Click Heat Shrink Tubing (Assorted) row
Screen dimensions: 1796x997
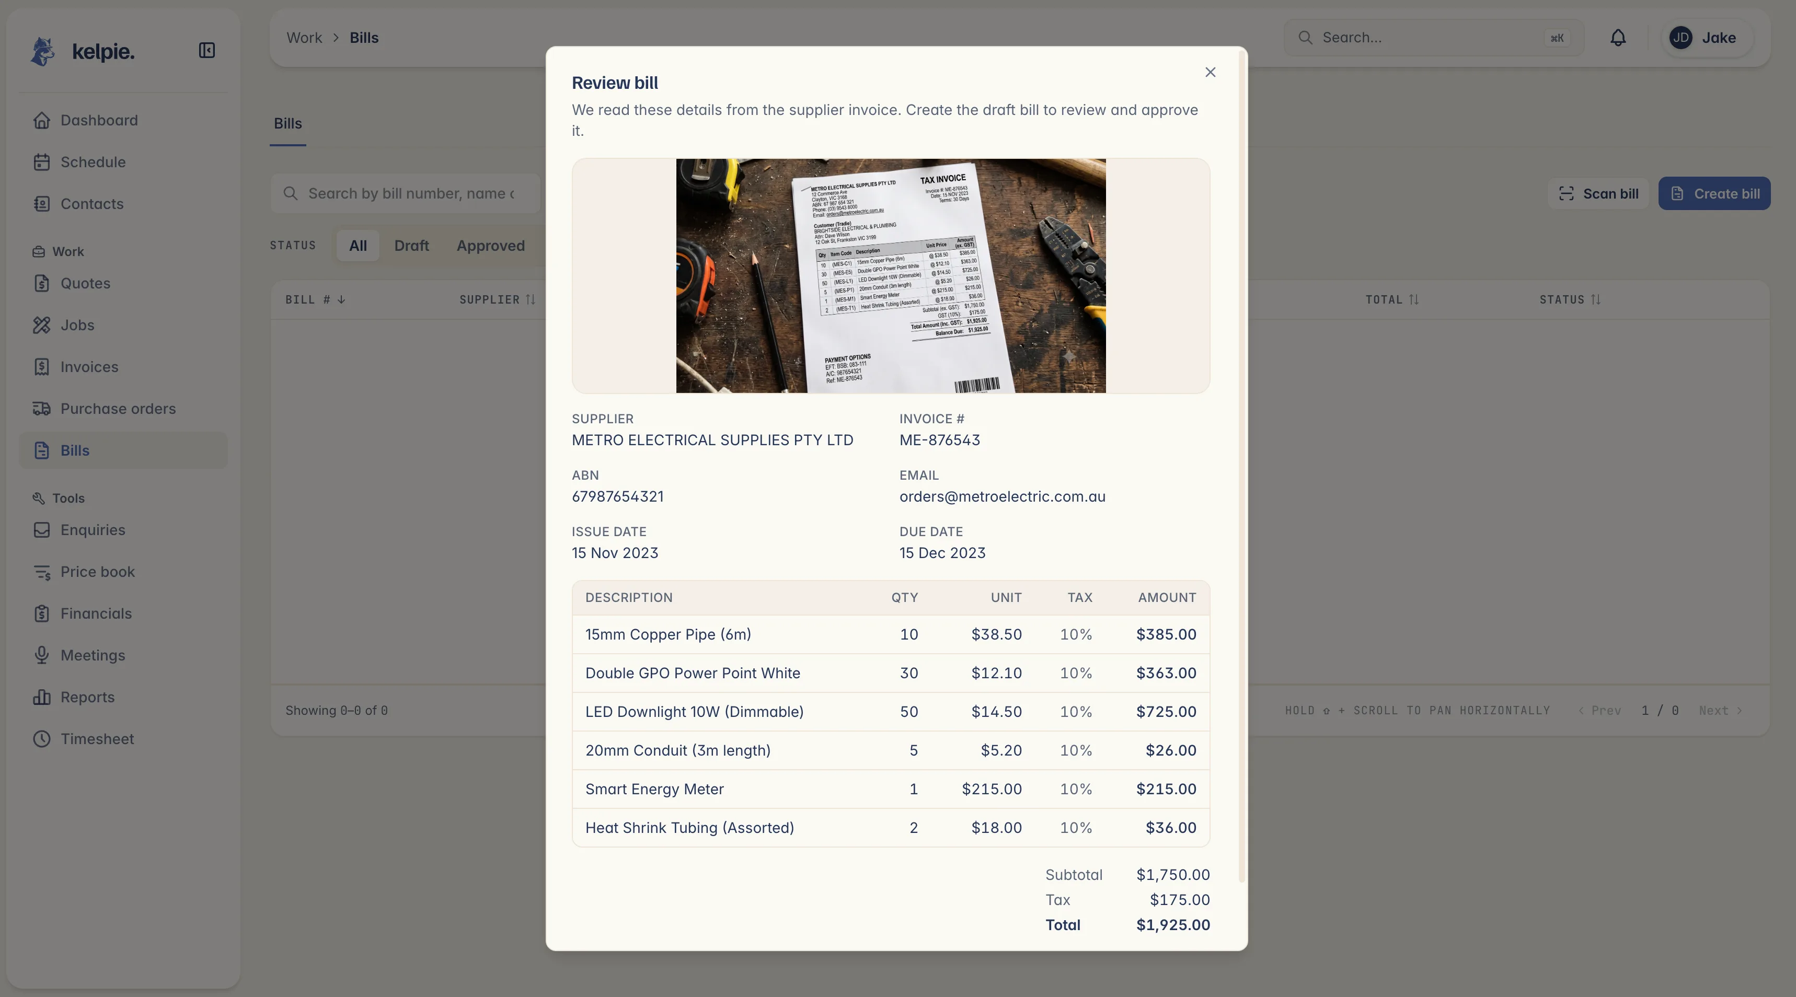(890, 828)
